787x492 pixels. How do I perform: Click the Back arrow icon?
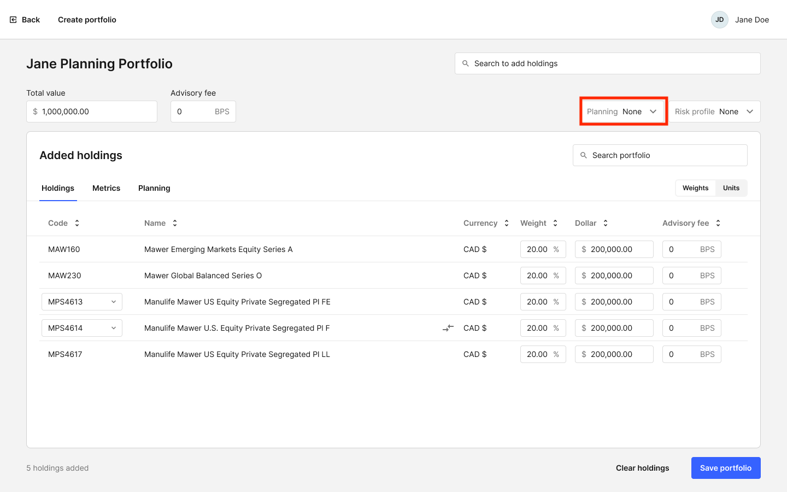(13, 20)
